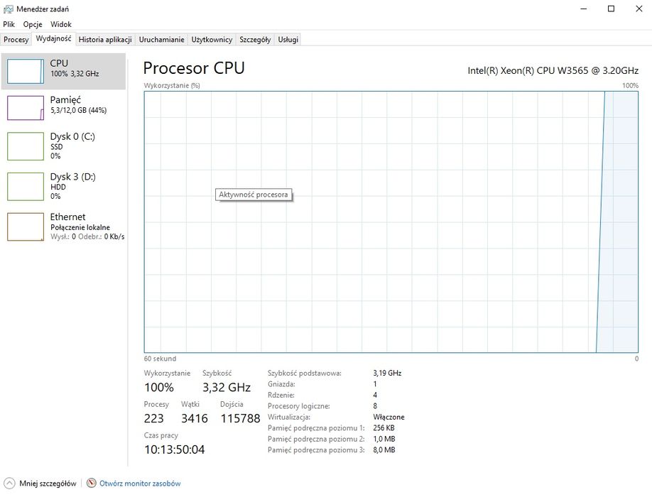Screen dimensions: 652x497
Task: Click the 100% utilization value below the graph
Action: 159,387
